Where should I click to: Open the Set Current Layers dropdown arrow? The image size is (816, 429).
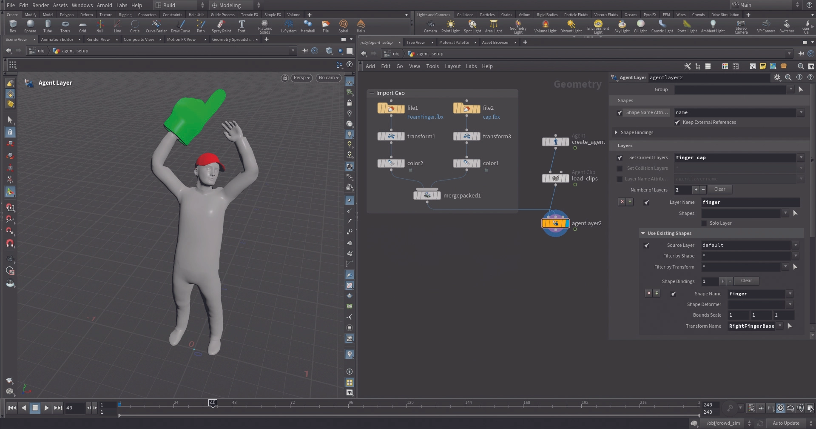coord(801,157)
